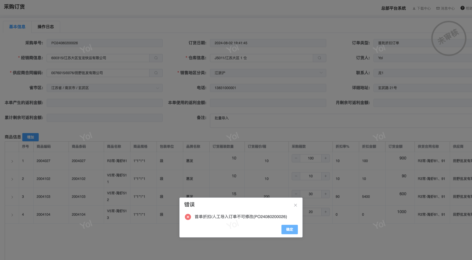This screenshot has width=472, height=260.
Task: Click the 月剩余可返利金额 field
Action: [423, 103]
